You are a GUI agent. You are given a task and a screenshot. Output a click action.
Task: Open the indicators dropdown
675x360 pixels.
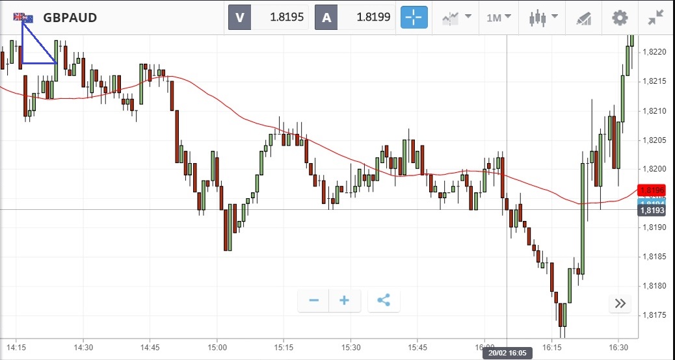click(x=457, y=18)
